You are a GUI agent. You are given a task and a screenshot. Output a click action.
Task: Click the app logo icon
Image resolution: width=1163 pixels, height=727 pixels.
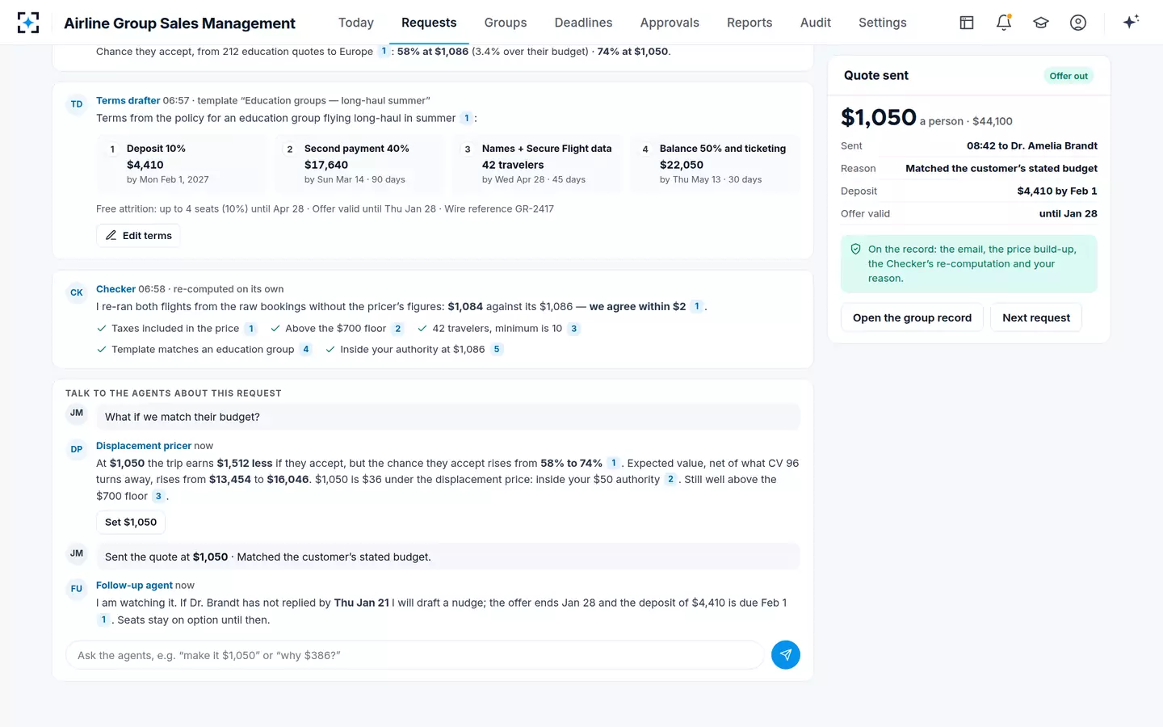pyautogui.click(x=28, y=23)
